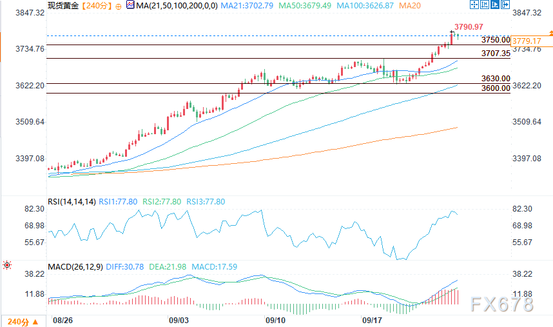553x327 pixels.
Task: Click the orange arrow on the right edge
Action: (550, 32)
